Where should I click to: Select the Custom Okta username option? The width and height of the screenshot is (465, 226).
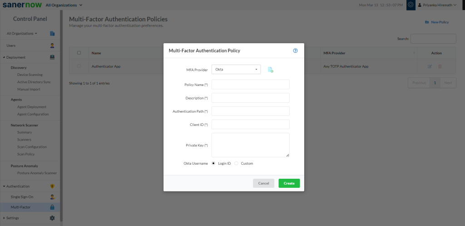[236, 163]
